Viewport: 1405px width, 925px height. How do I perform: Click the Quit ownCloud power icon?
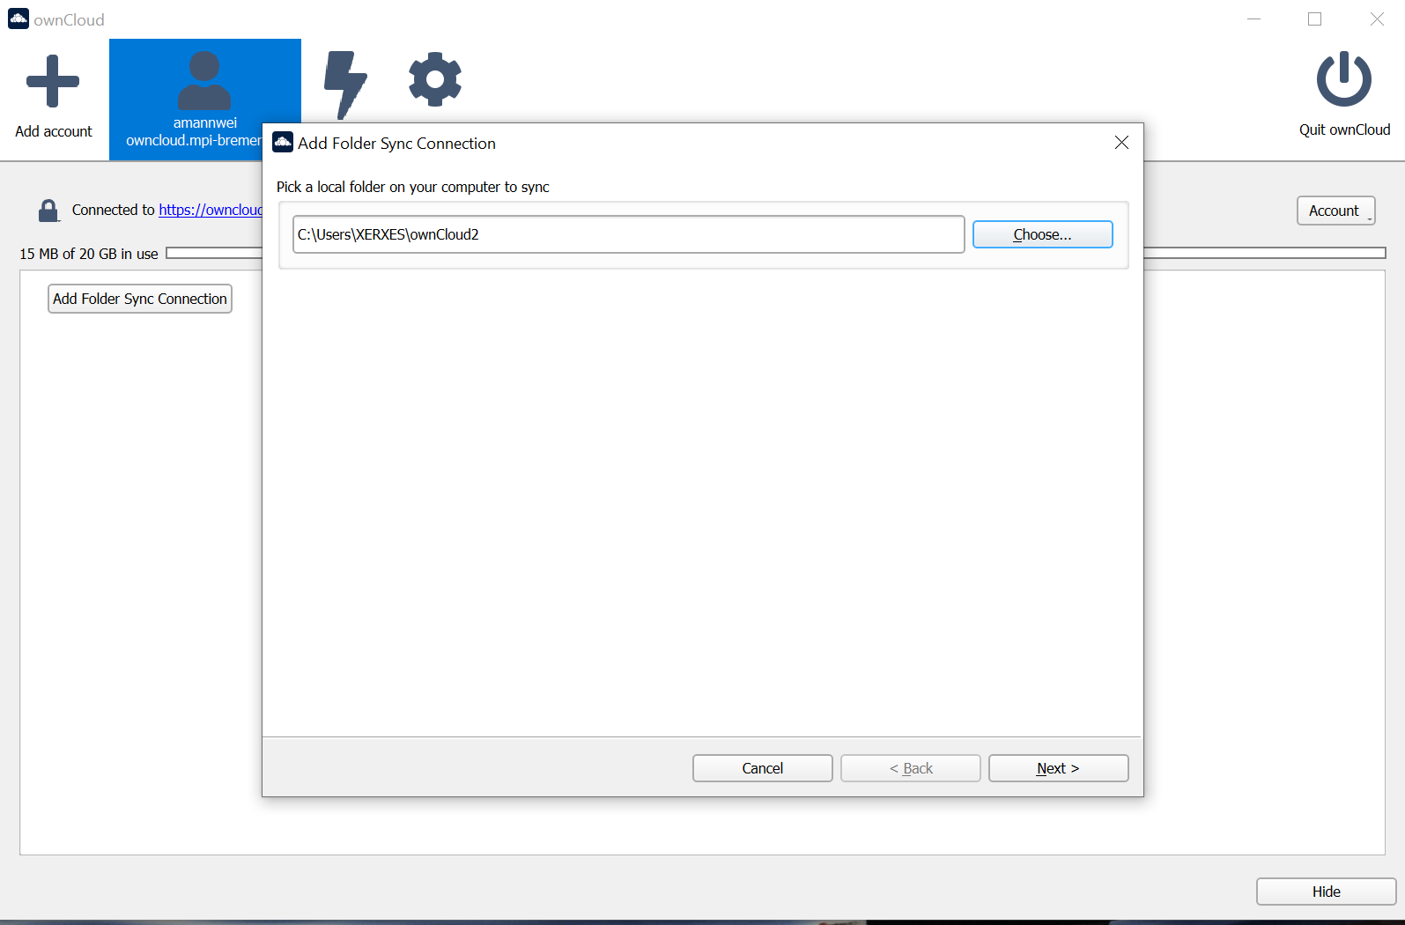pyautogui.click(x=1343, y=79)
